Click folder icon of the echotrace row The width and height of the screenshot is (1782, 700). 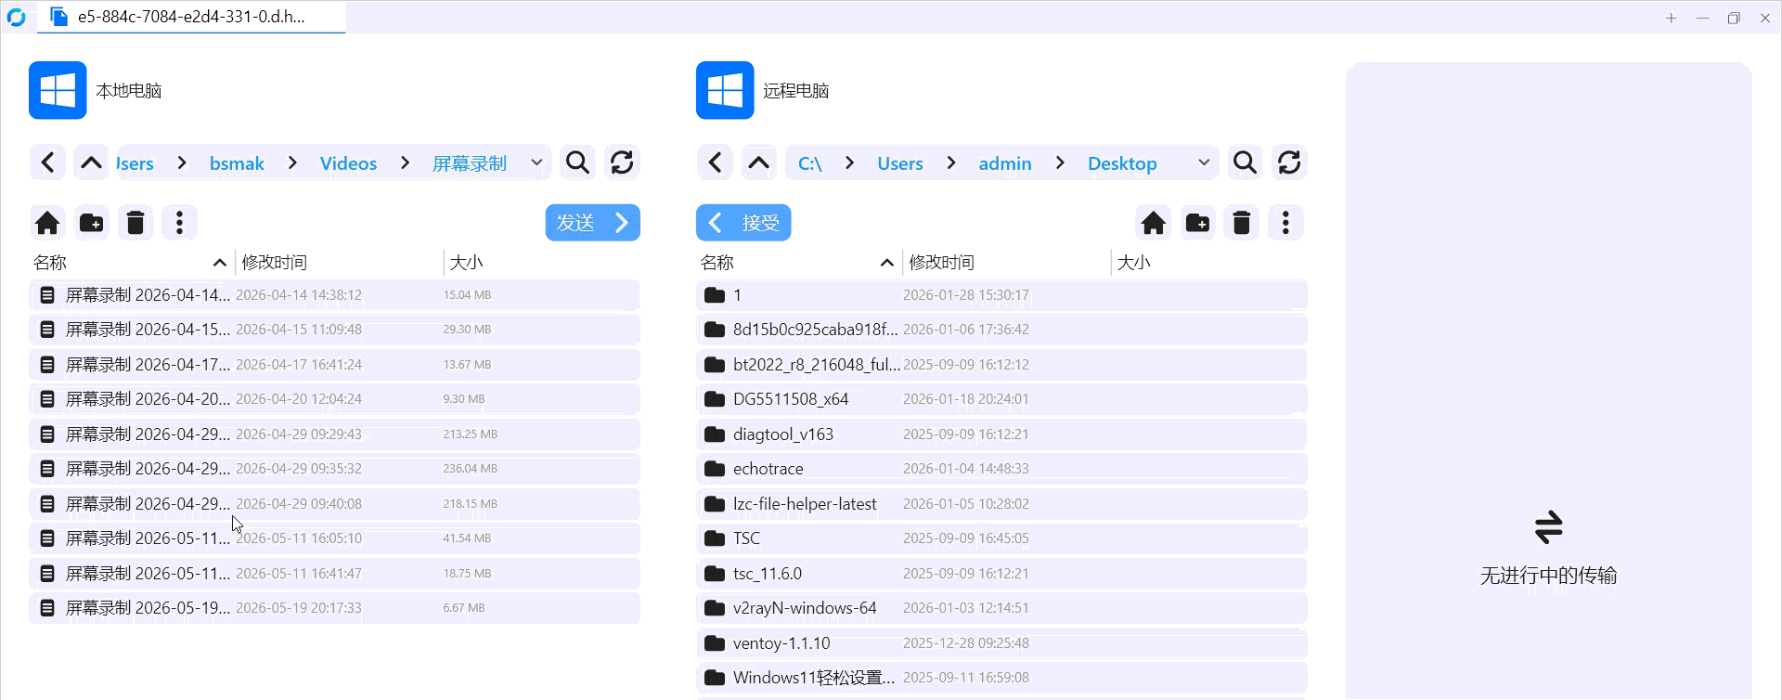[714, 469]
